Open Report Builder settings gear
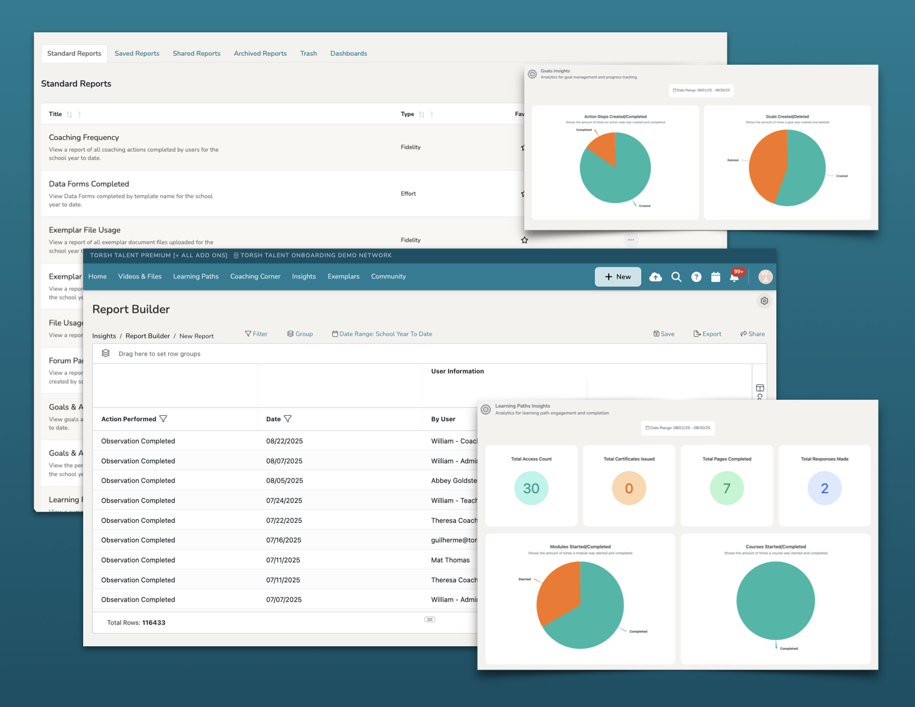 point(764,301)
